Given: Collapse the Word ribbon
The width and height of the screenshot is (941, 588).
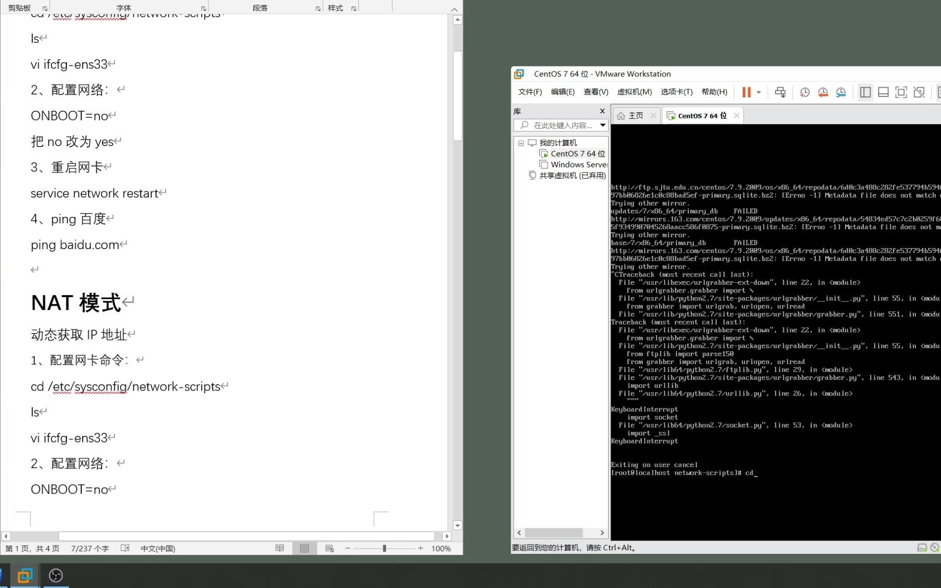Looking at the screenshot, I should [x=454, y=9].
